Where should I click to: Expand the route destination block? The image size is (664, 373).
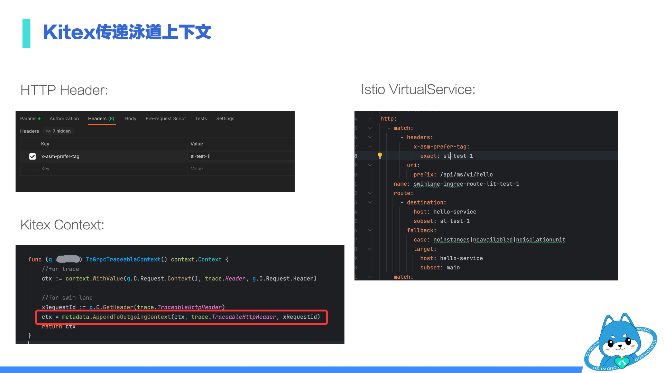click(x=370, y=202)
